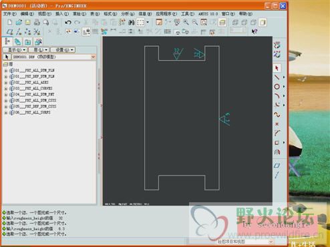
Task: Toggle the dashed selection box tool
Action: 140,22
